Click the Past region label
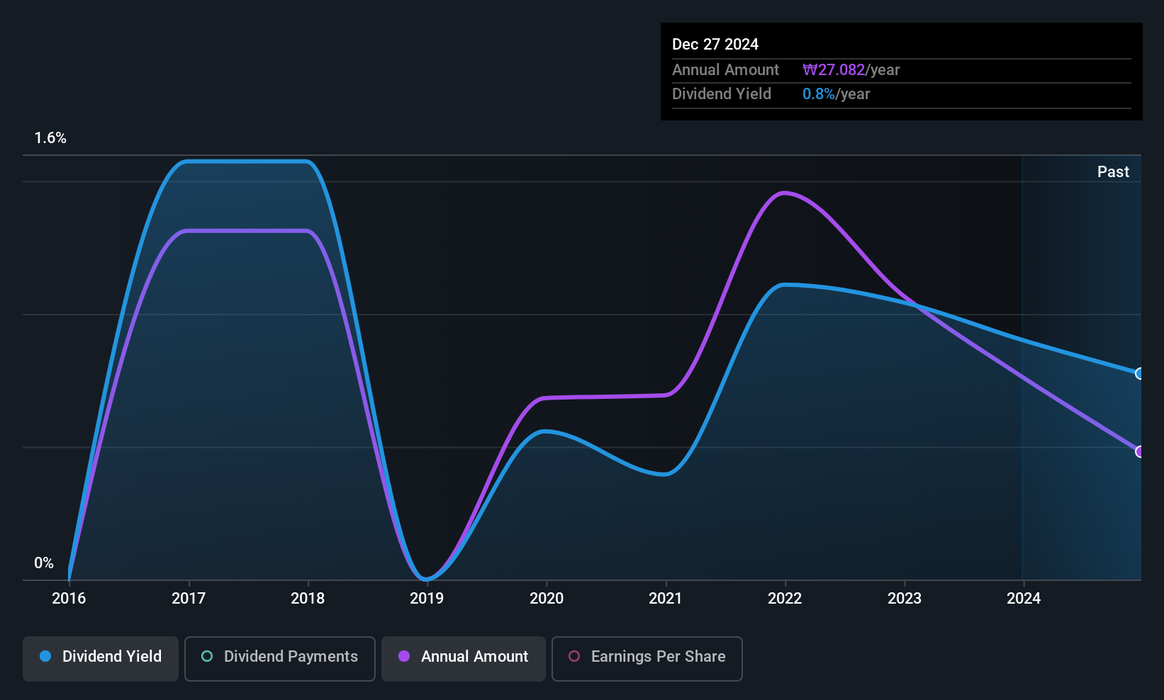 coord(1113,171)
